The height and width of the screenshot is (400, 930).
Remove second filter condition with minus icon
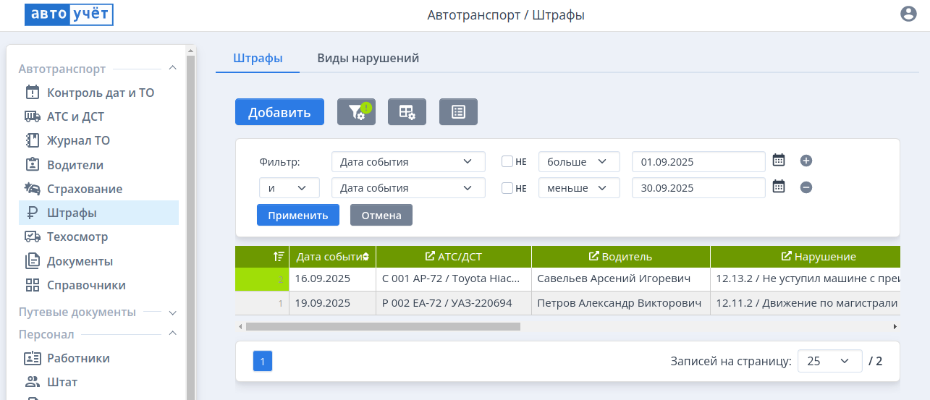[x=806, y=187]
